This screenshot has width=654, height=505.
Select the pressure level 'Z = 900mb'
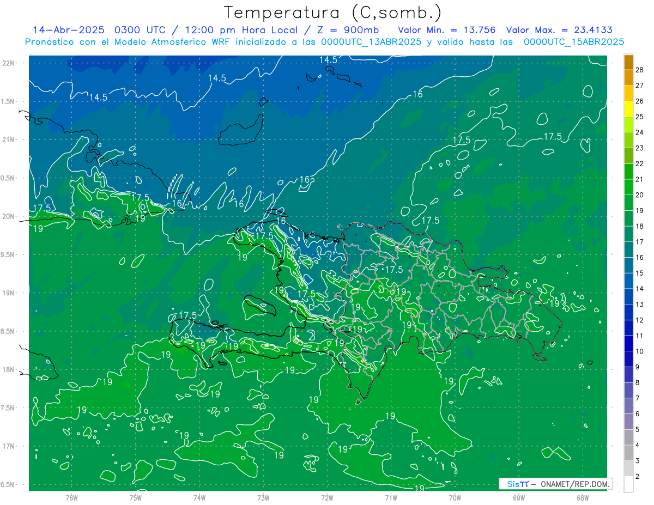[x=349, y=30]
